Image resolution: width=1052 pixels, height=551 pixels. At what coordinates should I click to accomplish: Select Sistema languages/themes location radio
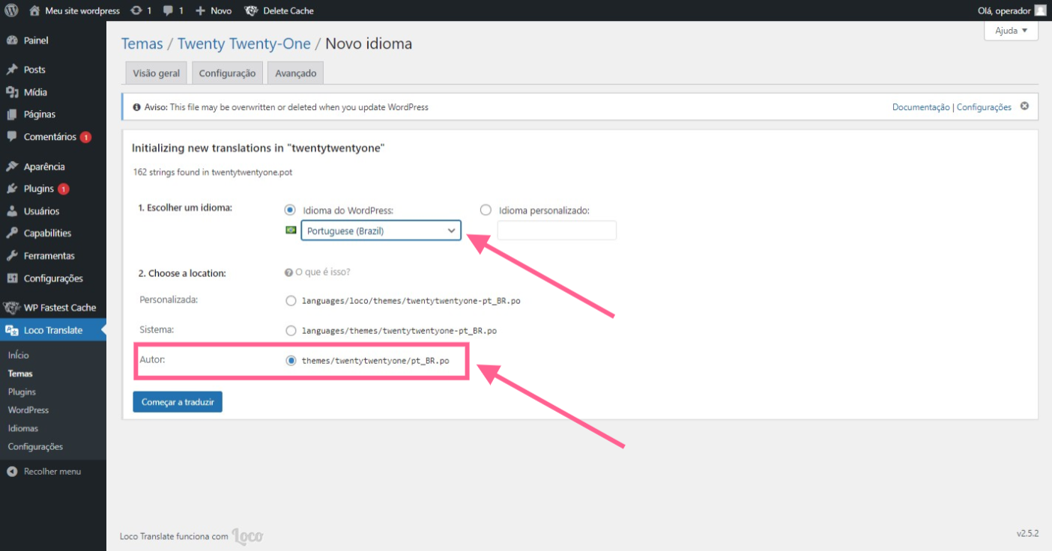tap(291, 330)
